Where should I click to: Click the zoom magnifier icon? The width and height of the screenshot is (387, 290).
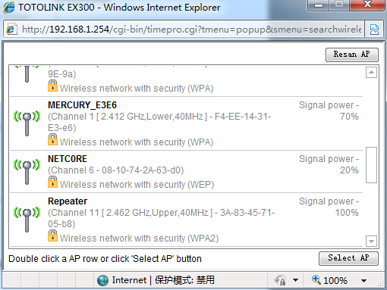pos(316,279)
